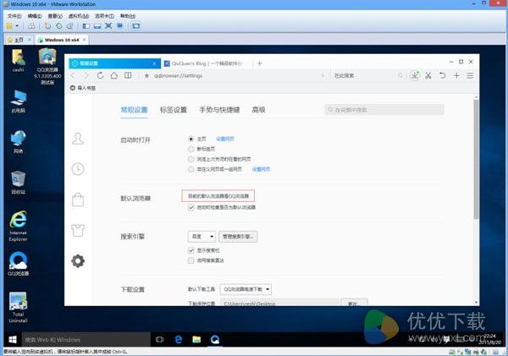Viewport: 508px width, 356px height.
Task: Click the taskbar Edge browser icon
Action: [x=178, y=339]
